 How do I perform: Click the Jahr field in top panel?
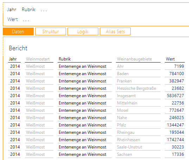pos(12,9)
